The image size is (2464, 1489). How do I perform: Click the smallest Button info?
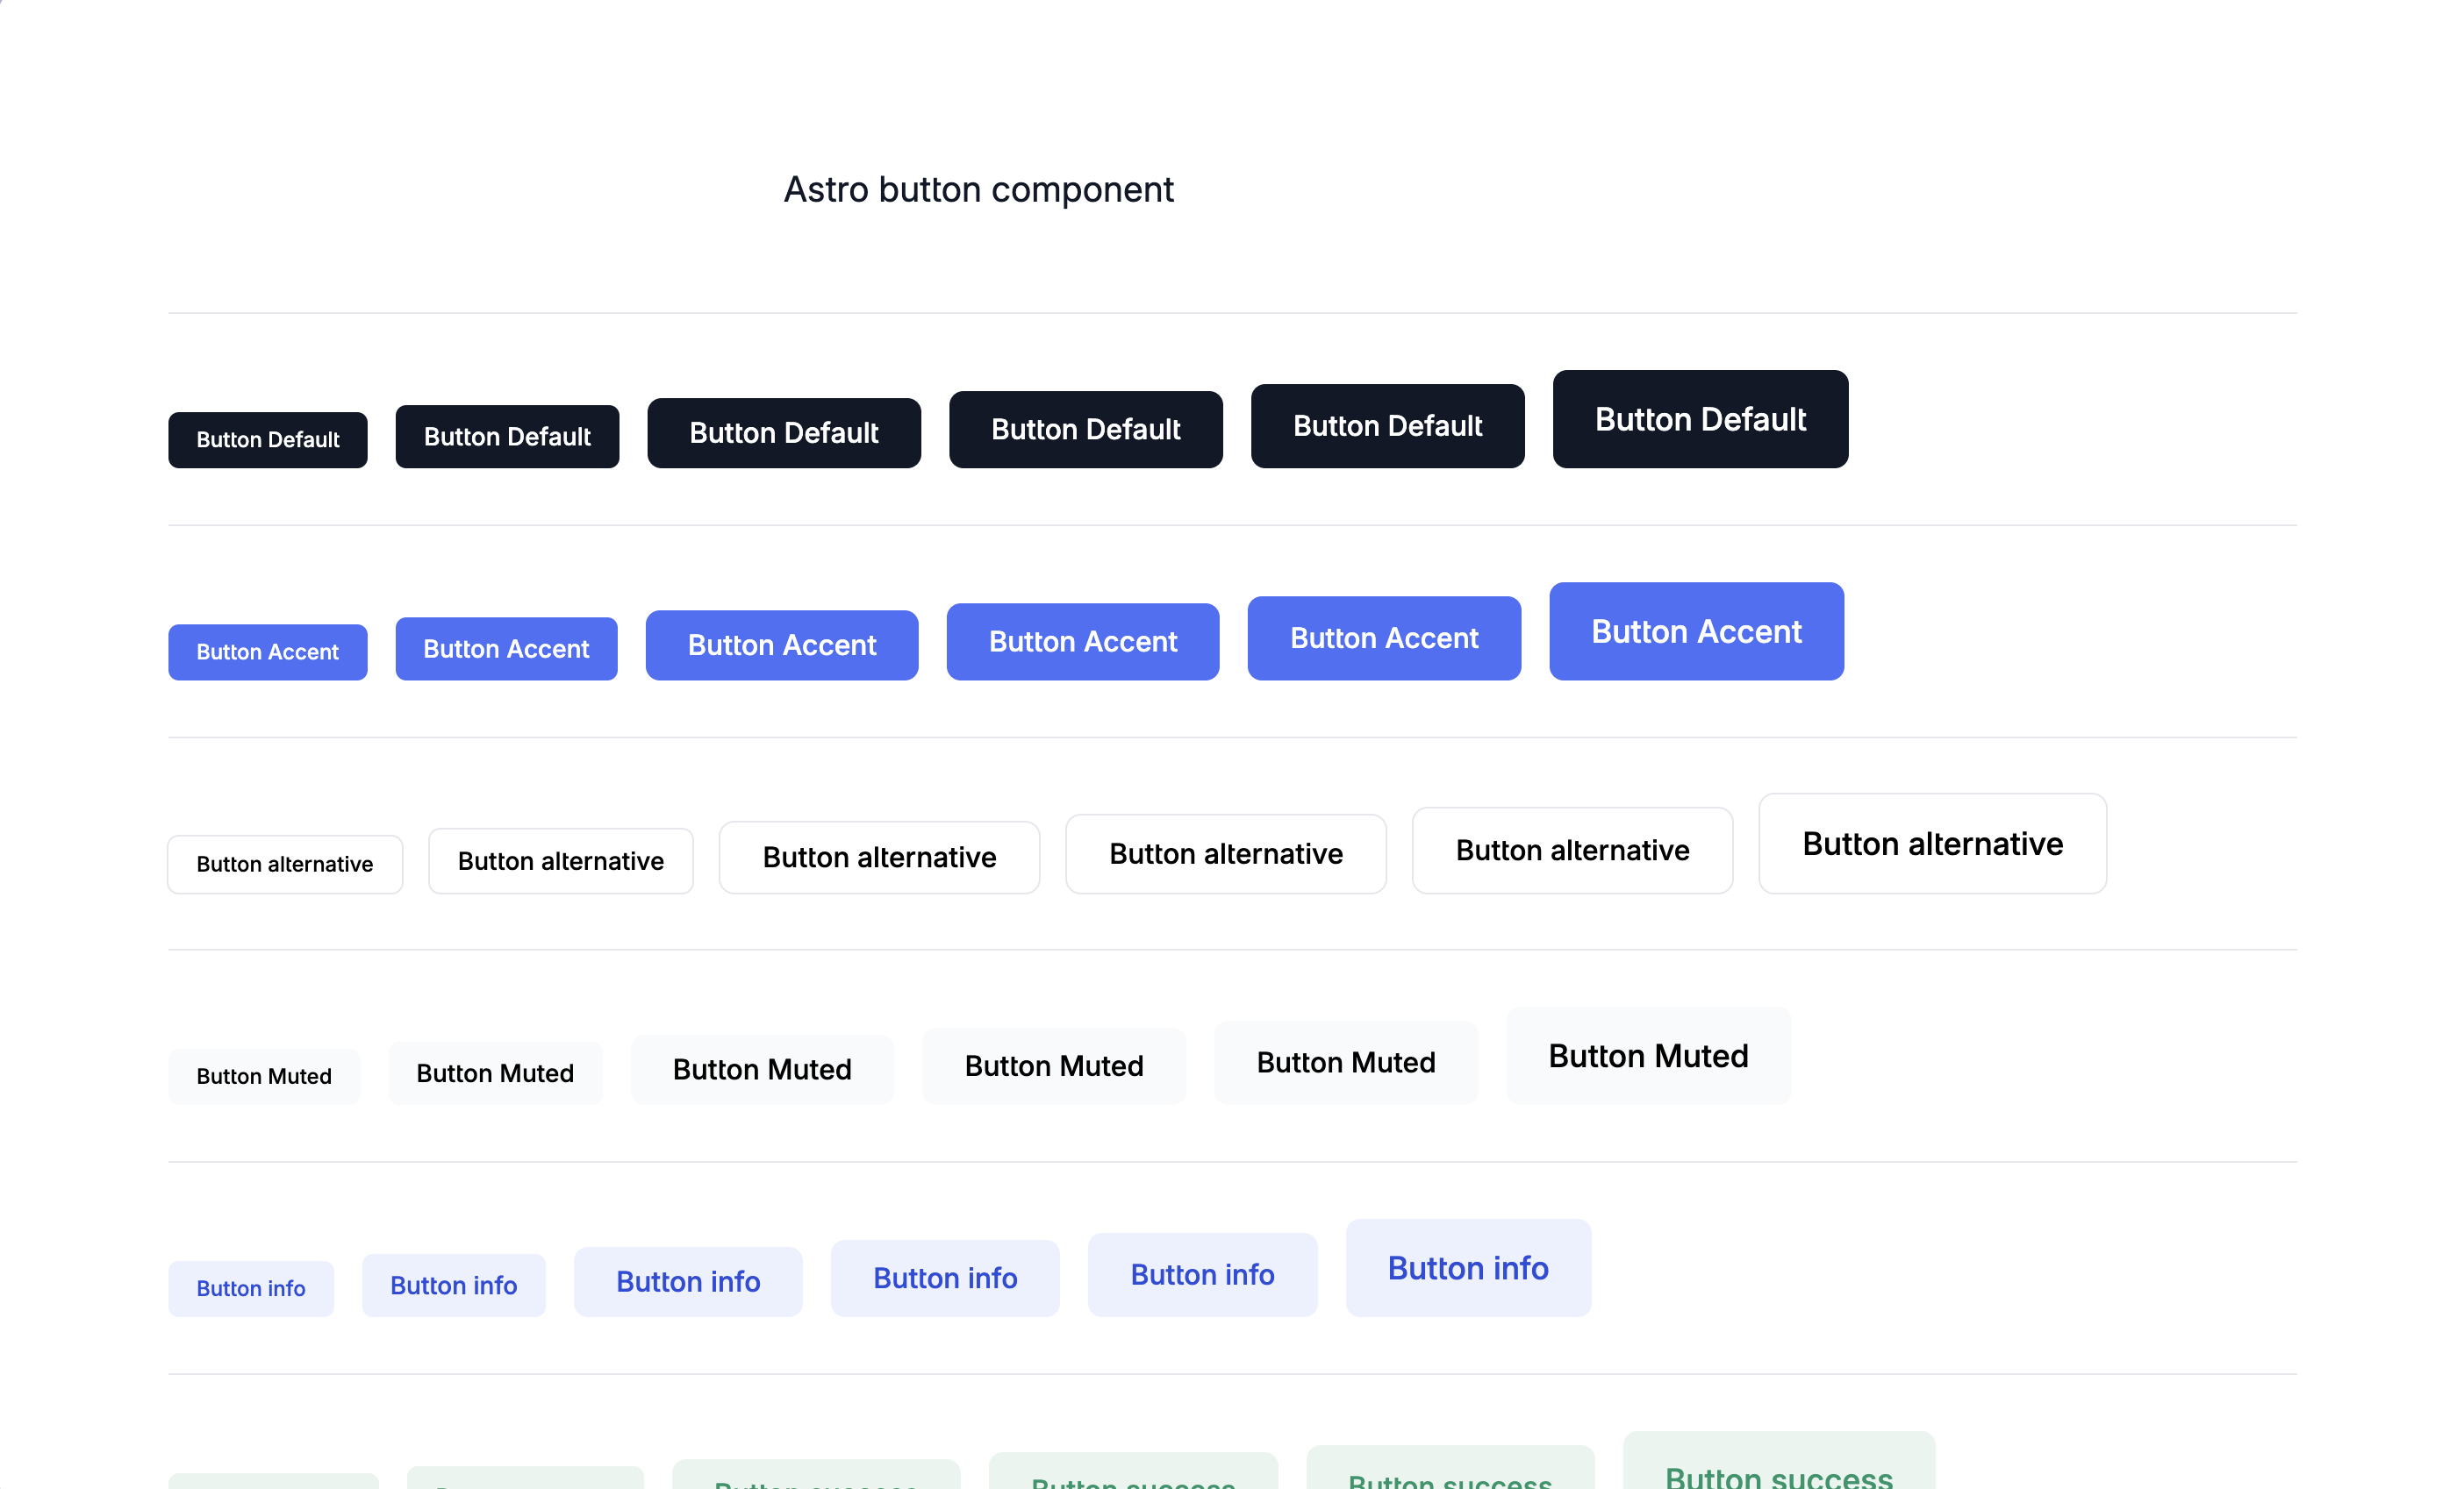click(252, 1286)
